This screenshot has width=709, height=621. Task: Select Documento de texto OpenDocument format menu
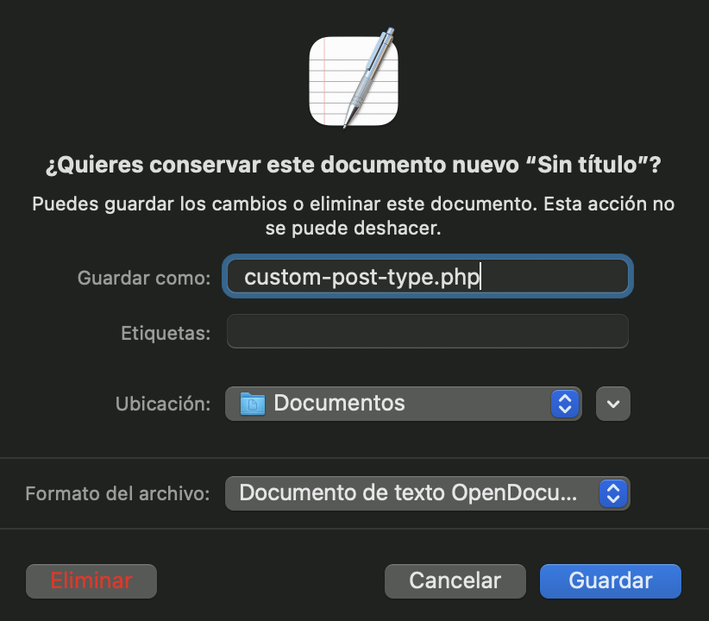tap(427, 492)
